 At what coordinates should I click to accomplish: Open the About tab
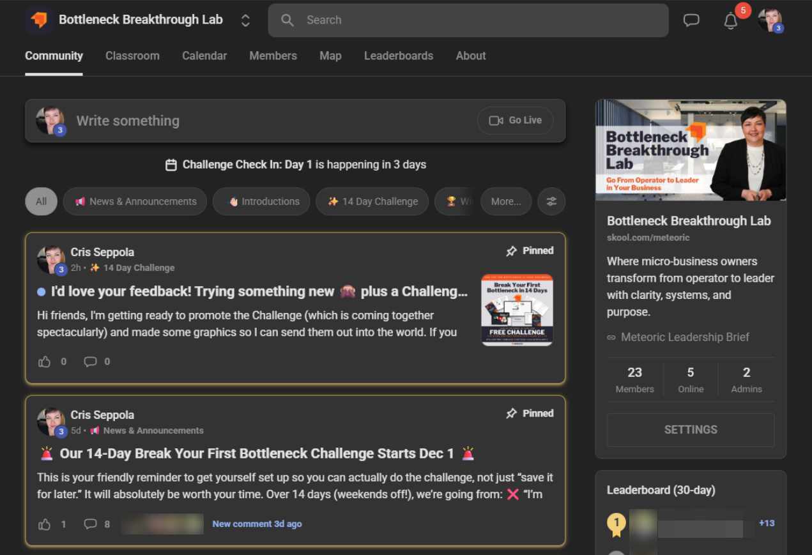[471, 56]
